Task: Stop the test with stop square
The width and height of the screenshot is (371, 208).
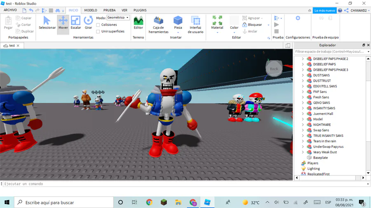Action: tap(276, 31)
